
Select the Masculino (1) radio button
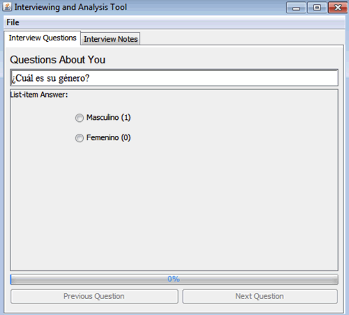tap(80, 118)
